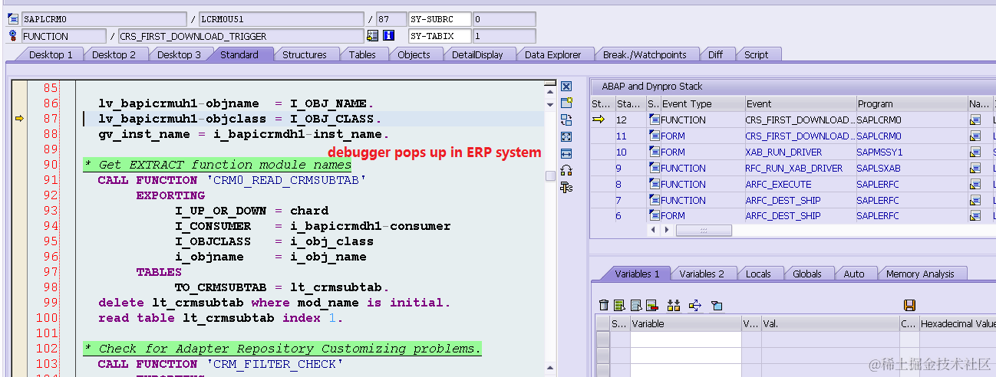Click the blue box icon in the Variables toolbar

coord(717,305)
